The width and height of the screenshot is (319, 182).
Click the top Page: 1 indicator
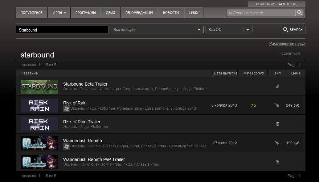(x=294, y=65)
